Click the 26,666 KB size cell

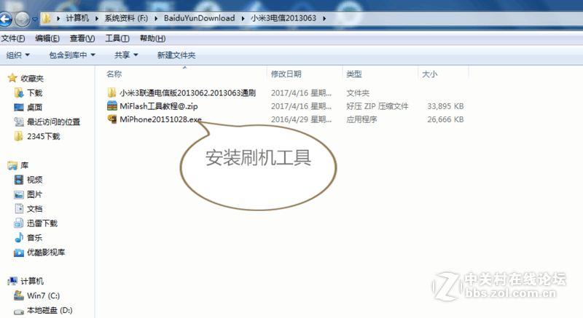pos(445,119)
